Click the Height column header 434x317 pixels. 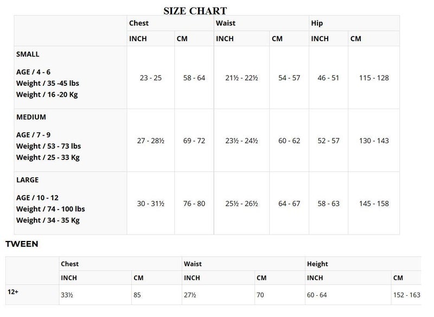pyautogui.click(x=317, y=264)
